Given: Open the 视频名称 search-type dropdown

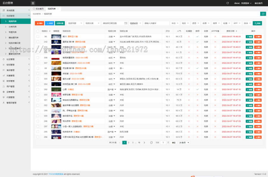Looking at the screenshot, I should [x=135, y=23].
